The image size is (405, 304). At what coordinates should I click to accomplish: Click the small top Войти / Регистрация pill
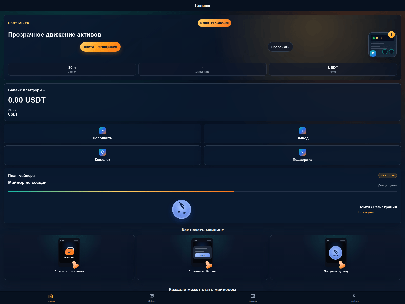[x=214, y=23]
